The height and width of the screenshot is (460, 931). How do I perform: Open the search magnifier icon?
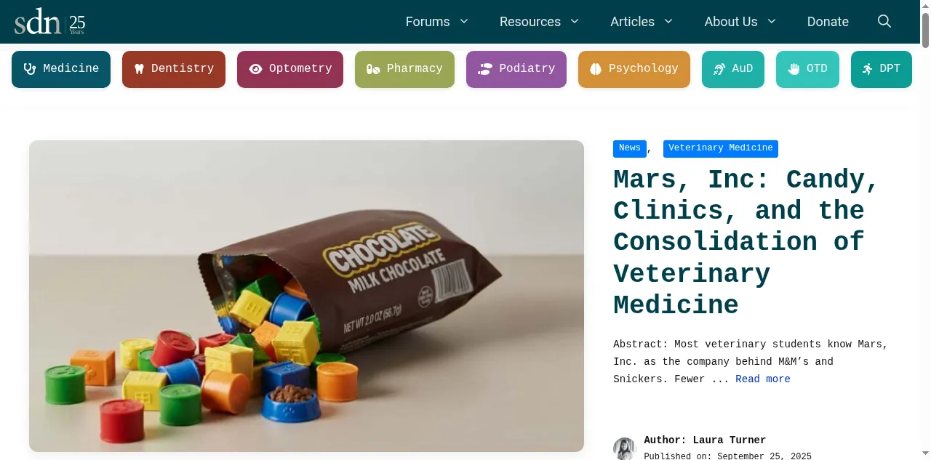click(x=884, y=22)
